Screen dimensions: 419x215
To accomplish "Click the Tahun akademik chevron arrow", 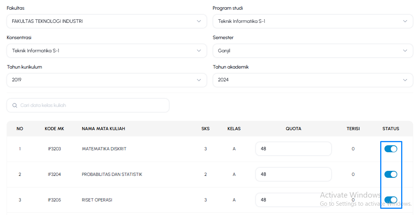I will (405, 80).
